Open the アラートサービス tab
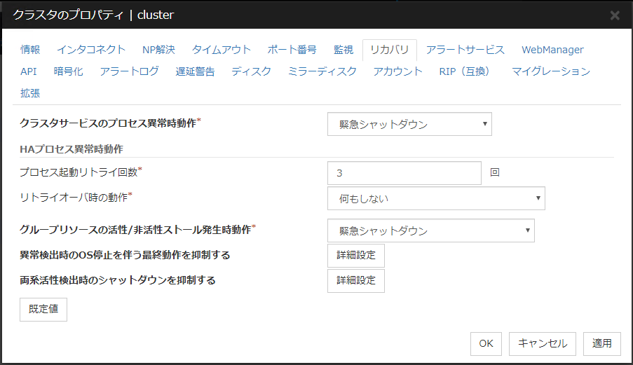This screenshot has width=633, height=365. click(x=465, y=50)
